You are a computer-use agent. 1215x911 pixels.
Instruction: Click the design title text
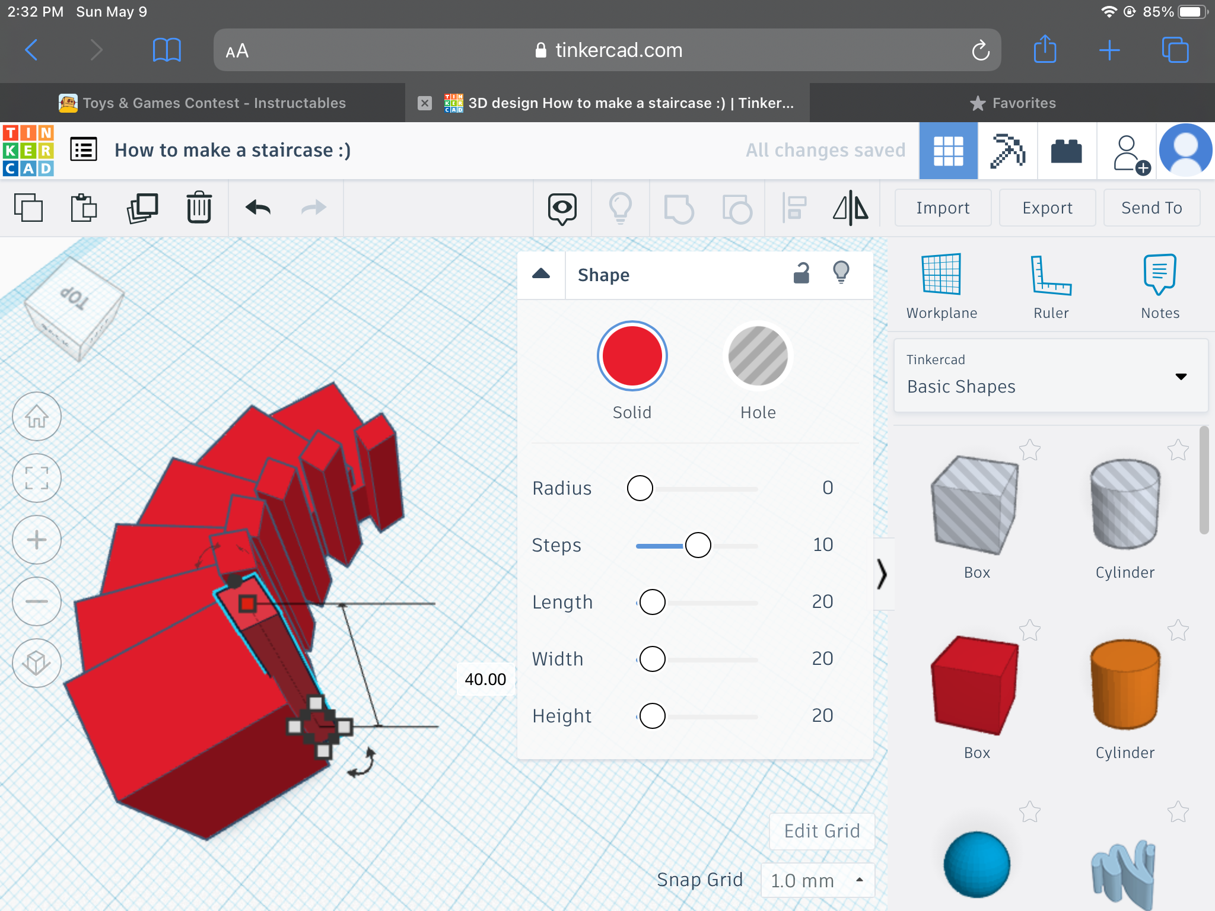(233, 150)
